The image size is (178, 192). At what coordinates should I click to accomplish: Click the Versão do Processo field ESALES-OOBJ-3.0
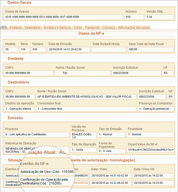pyautogui.click(x=83, y=136)
